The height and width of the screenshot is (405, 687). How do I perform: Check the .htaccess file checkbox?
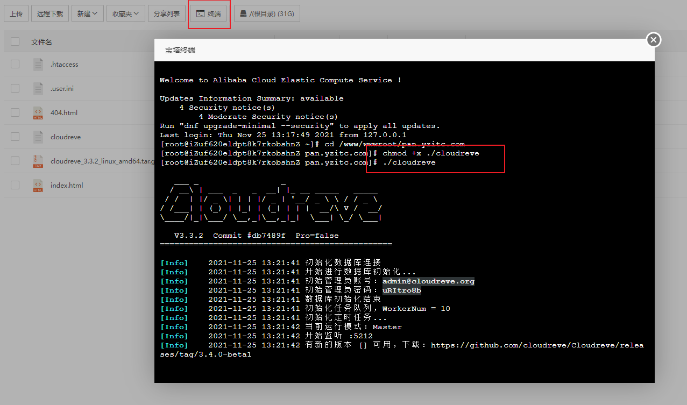click(x=15, y=65)
